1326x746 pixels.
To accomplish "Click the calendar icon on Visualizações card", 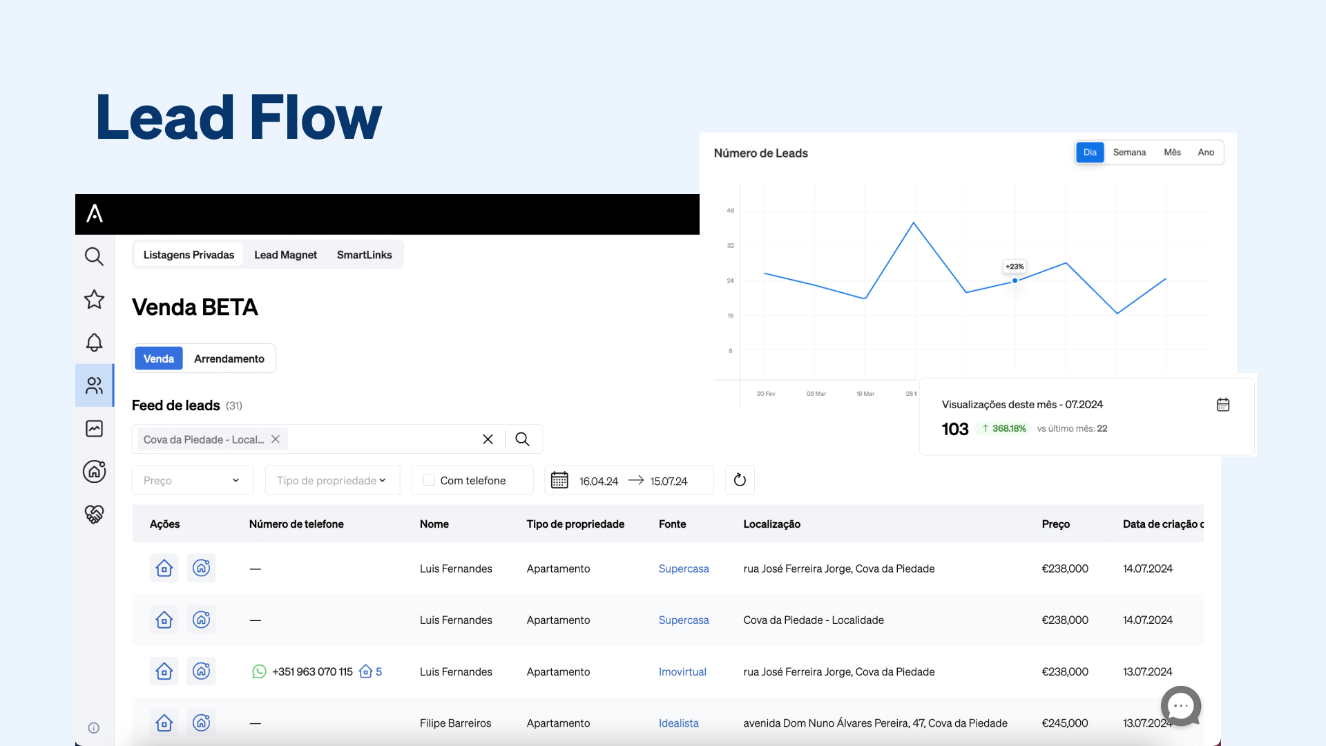I will pyautogui.click(x=1223, y=404).
